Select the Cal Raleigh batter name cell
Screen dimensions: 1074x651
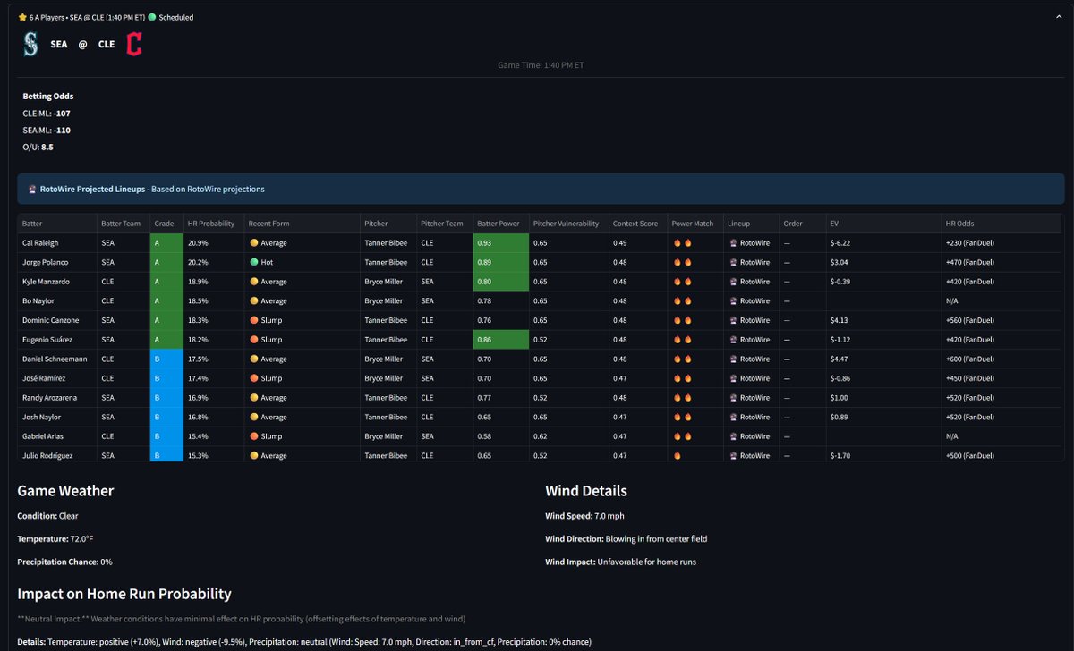click(x=57, y=243)
